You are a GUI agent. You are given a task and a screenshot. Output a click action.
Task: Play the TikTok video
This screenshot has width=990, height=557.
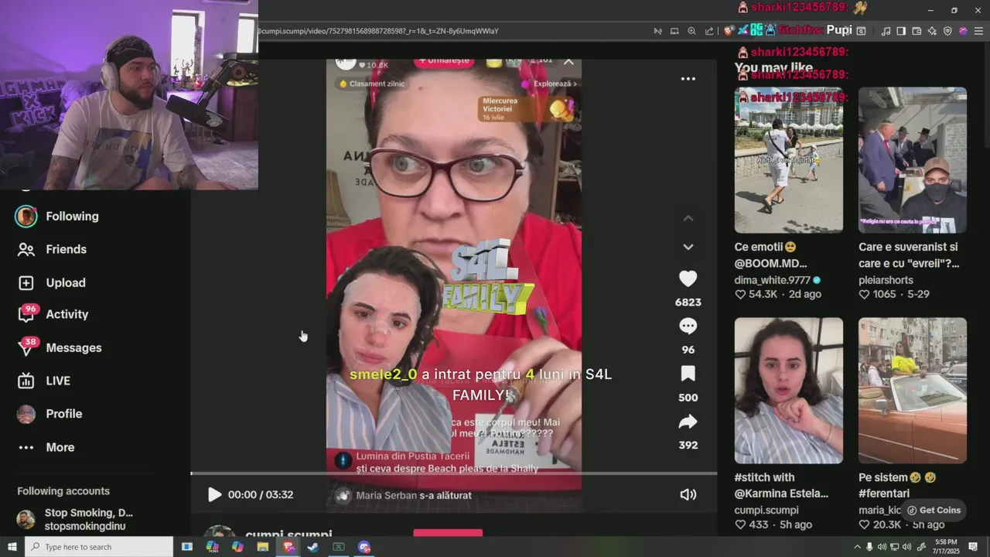tap(214, 494)
